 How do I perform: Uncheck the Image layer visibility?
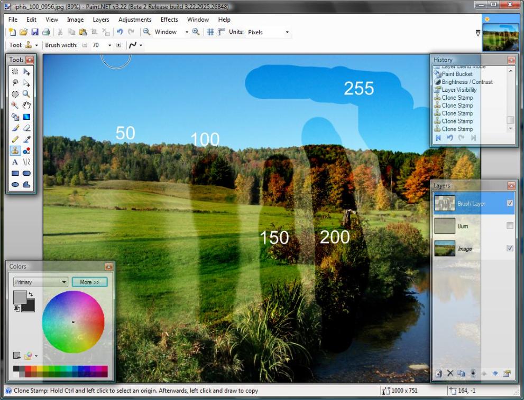pos(510,248)
